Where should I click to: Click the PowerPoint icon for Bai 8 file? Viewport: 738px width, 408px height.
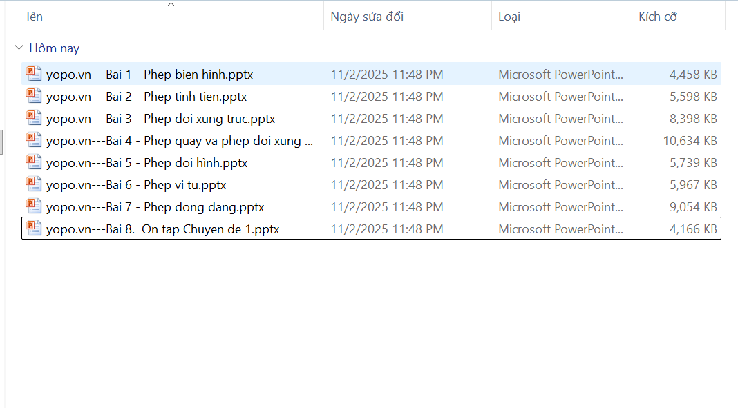point(34,229)
